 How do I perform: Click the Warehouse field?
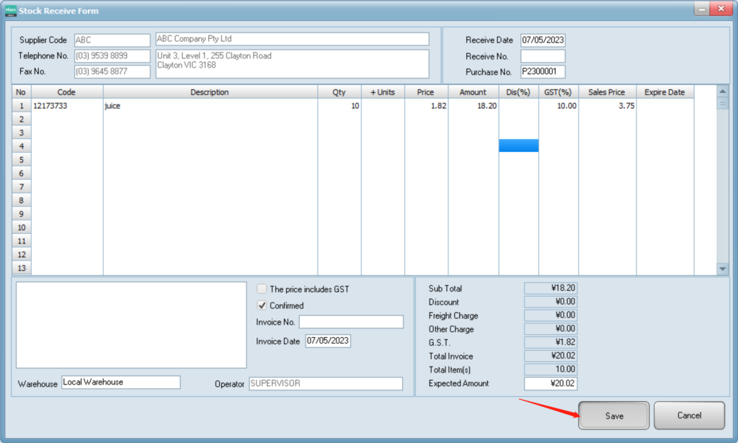[120, 382]
